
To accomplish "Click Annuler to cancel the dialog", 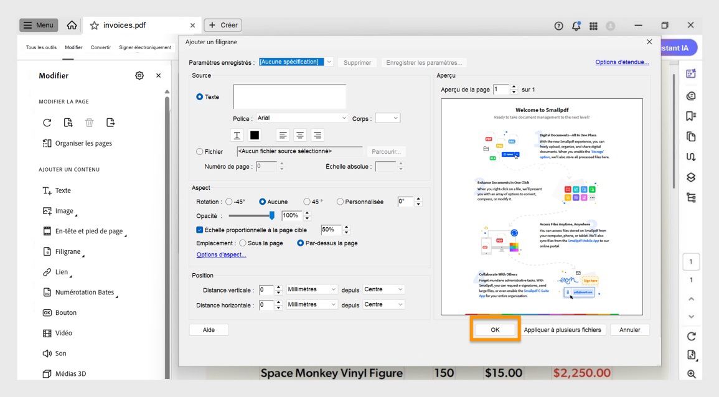I will 629,330.
